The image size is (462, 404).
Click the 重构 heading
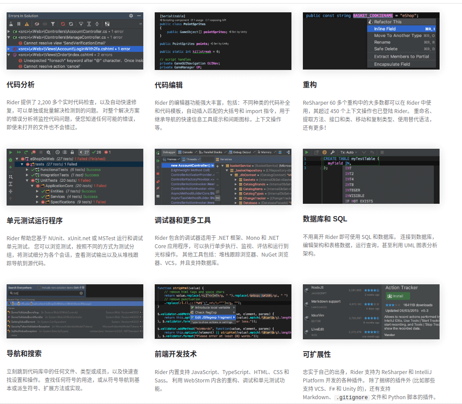(309, 85)
